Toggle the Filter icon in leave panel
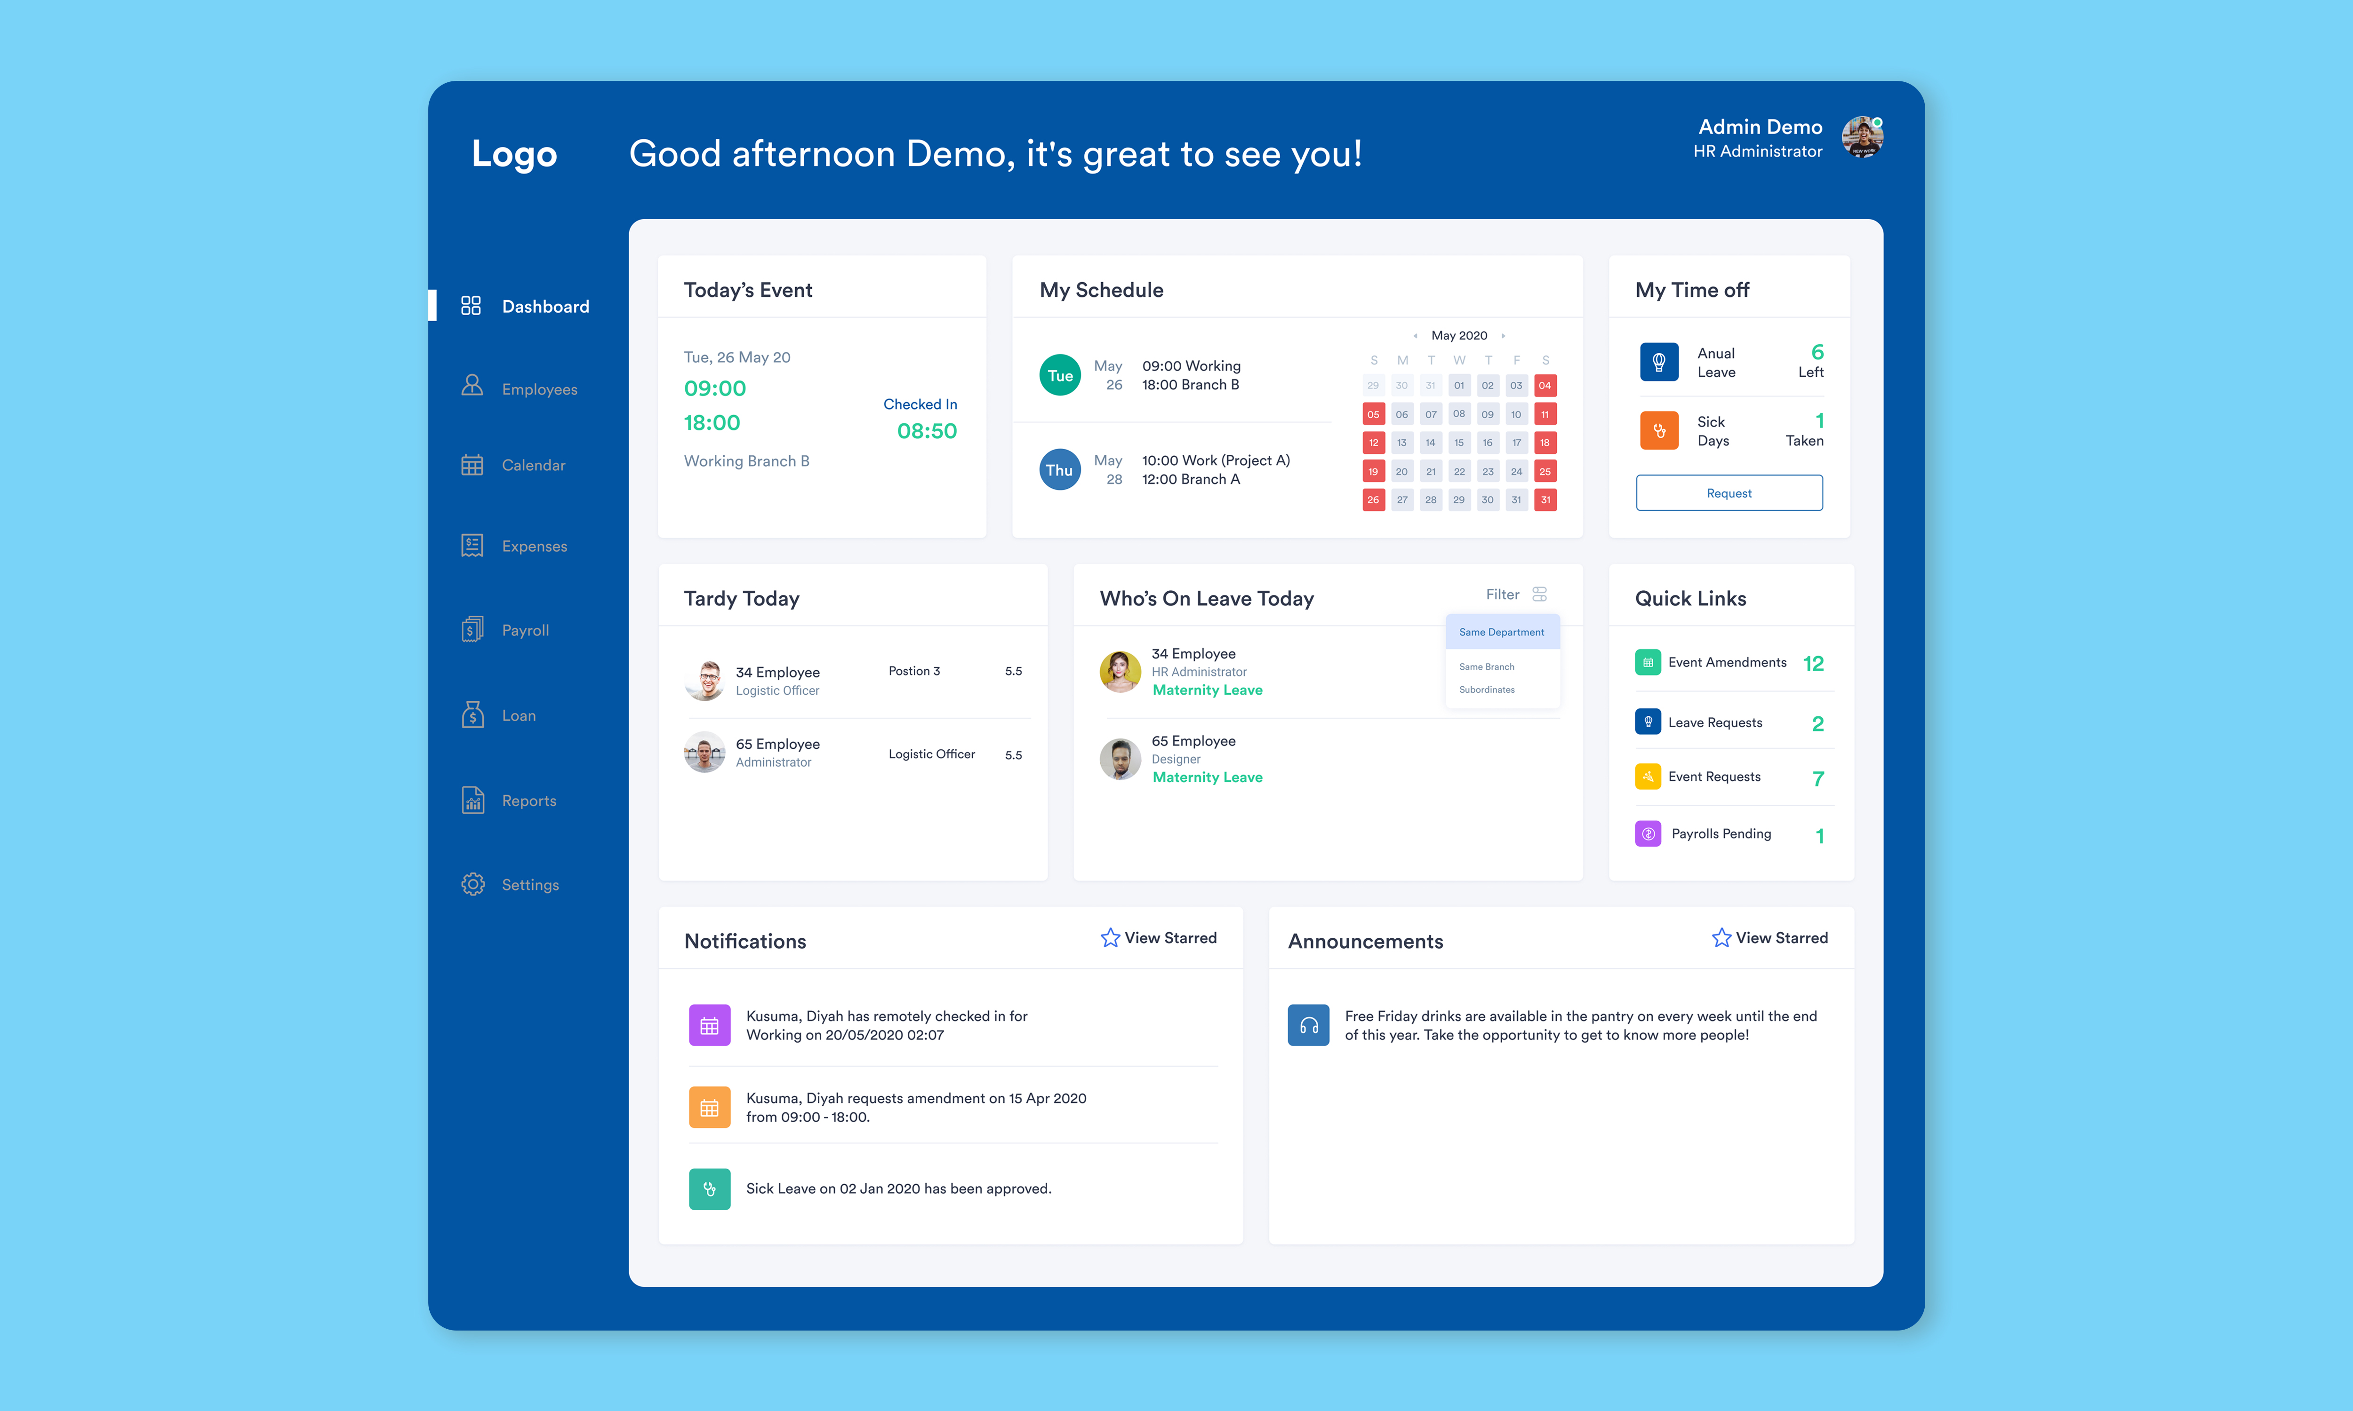 click(1539, 594)
